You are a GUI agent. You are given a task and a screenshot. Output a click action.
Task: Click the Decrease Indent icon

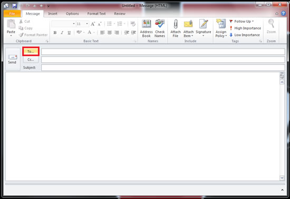(x=127, y=33)
